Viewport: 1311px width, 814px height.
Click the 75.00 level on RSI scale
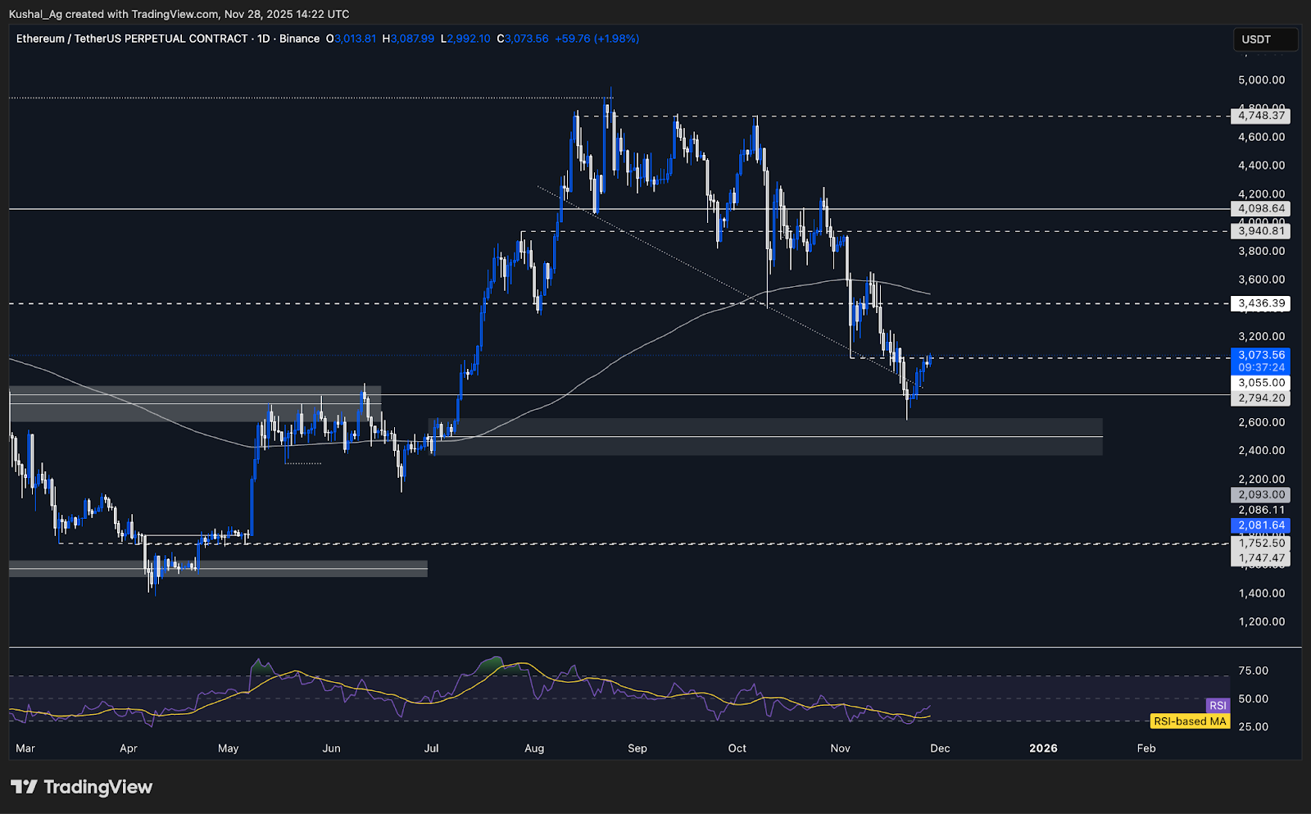[1253, 671]
